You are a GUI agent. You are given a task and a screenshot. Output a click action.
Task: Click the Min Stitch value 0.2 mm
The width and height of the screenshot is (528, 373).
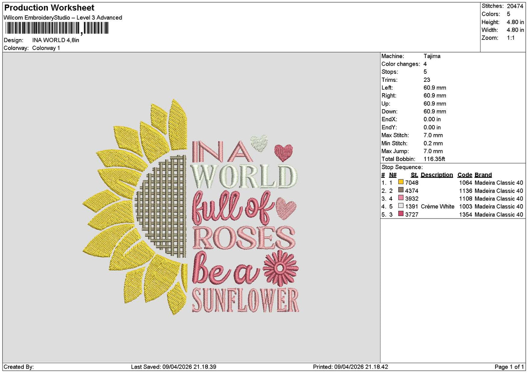coord(433,144)
